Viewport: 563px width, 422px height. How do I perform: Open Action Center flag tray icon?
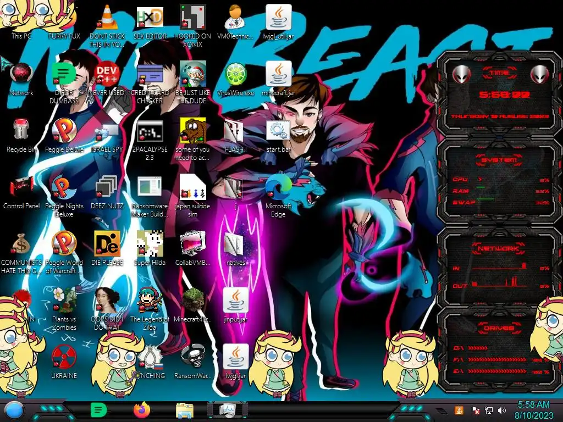pyautogui.click(x=475, y=410)
